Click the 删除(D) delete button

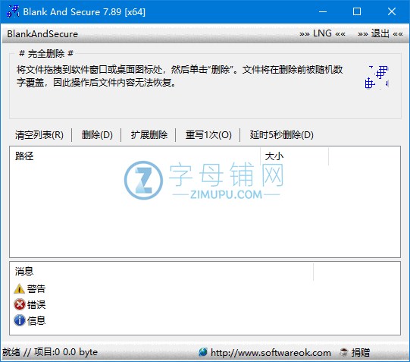point(97,135)
